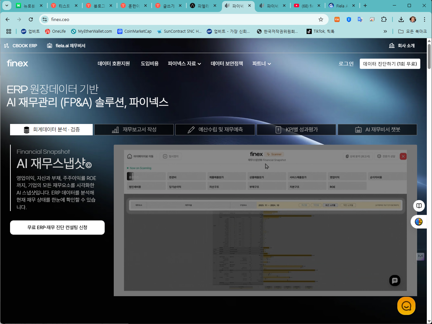Open the browser extensions puzzle icon
Viewport: 432px width, 324px height.
point(384,19)
